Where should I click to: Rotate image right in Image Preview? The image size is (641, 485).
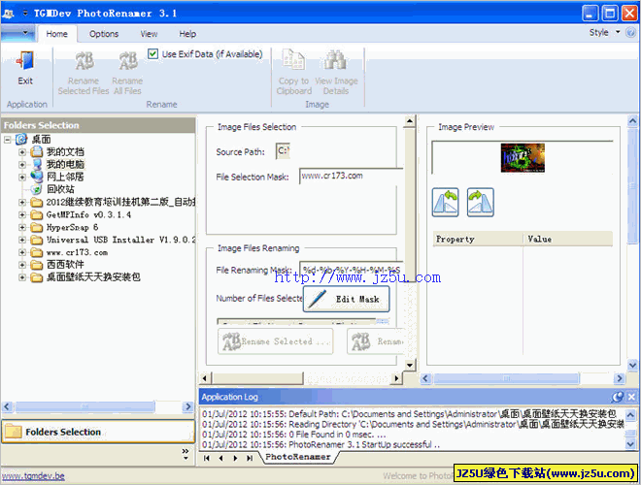coord(481,202)
